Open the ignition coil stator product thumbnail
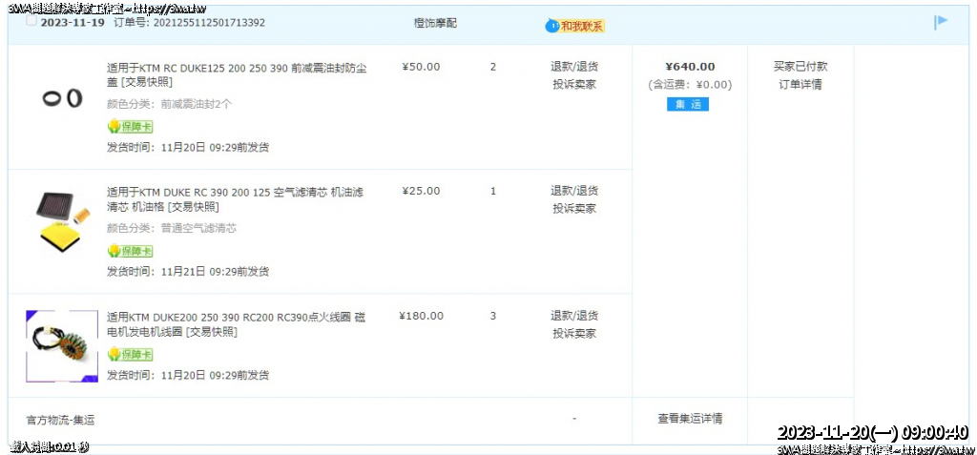 tap(62, 345)
